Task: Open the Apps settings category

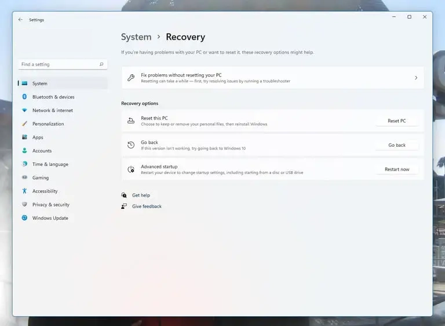Action: coord(38,137)
